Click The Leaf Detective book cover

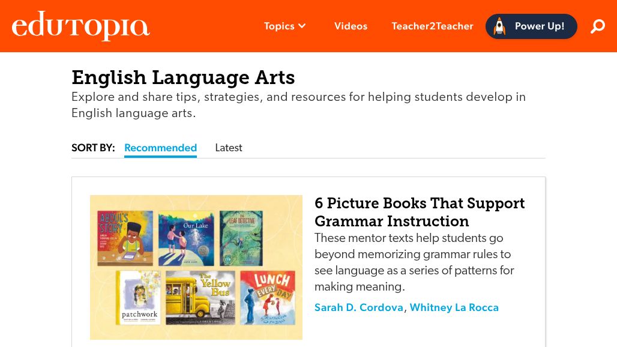point(241,238)
